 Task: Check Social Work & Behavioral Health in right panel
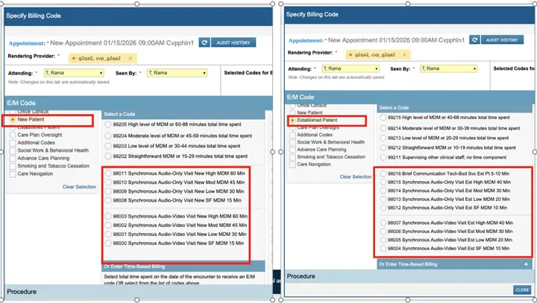tap(292, 141)
